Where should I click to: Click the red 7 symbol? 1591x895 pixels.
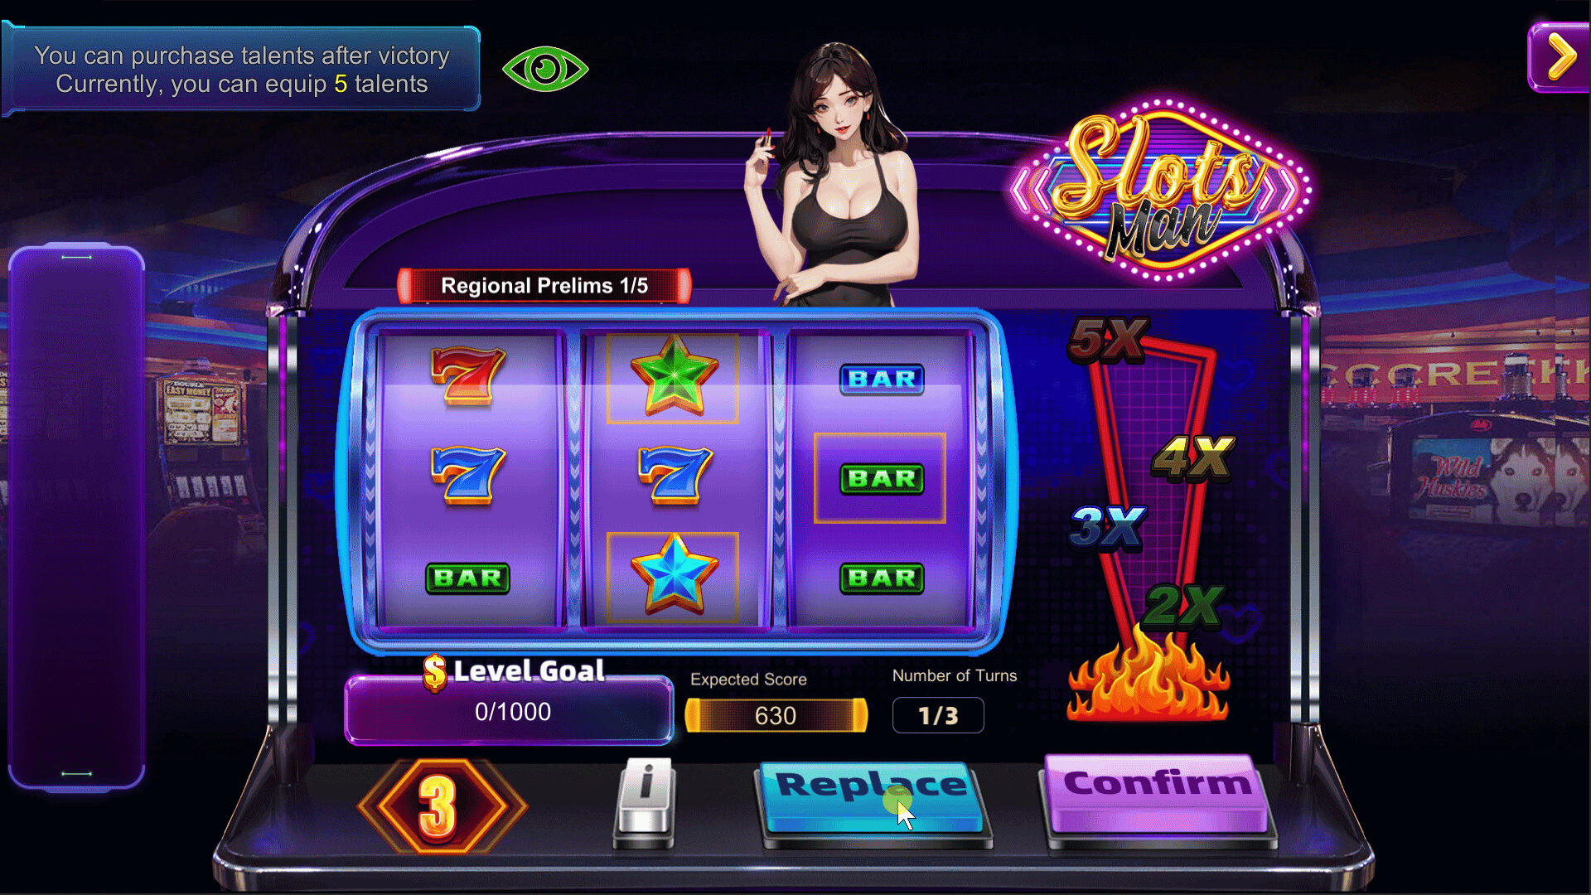pyautogui.click(x=468, y=376)
